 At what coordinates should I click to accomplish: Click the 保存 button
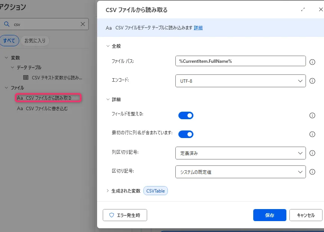269,215
